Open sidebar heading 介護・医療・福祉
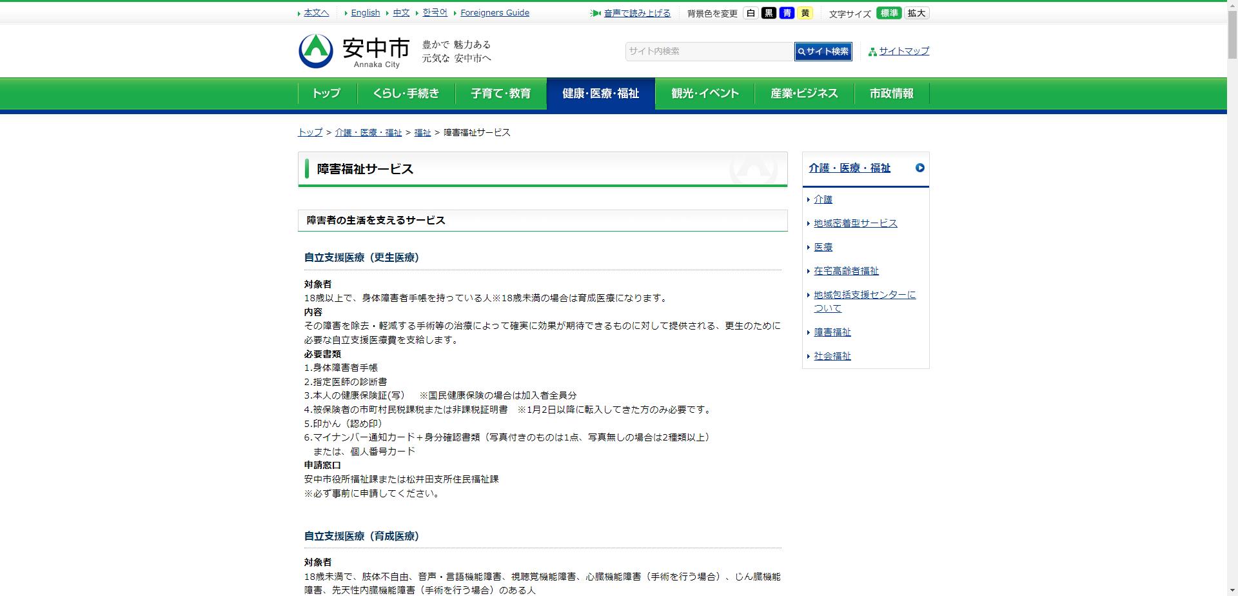Screen dimensions: 1238x596 (x=849, y=168)
